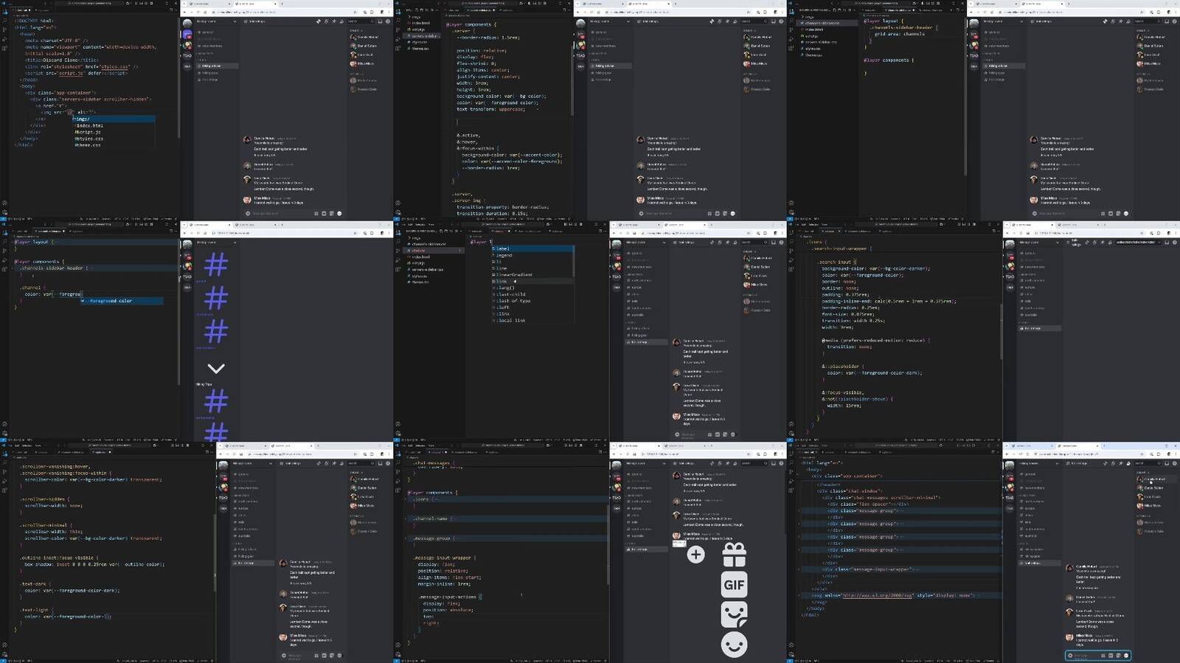Select the linearGradient suggestion in the autocomplete list
Image resolution: width=1180 pixels, height=663 pixels.
pyautogui.click(x=532, y=275)
